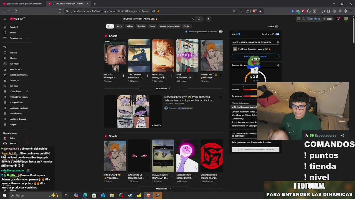This screenshot has height=199, width=355.
Task: Select the En vivo filter chip
Action: 187,26
